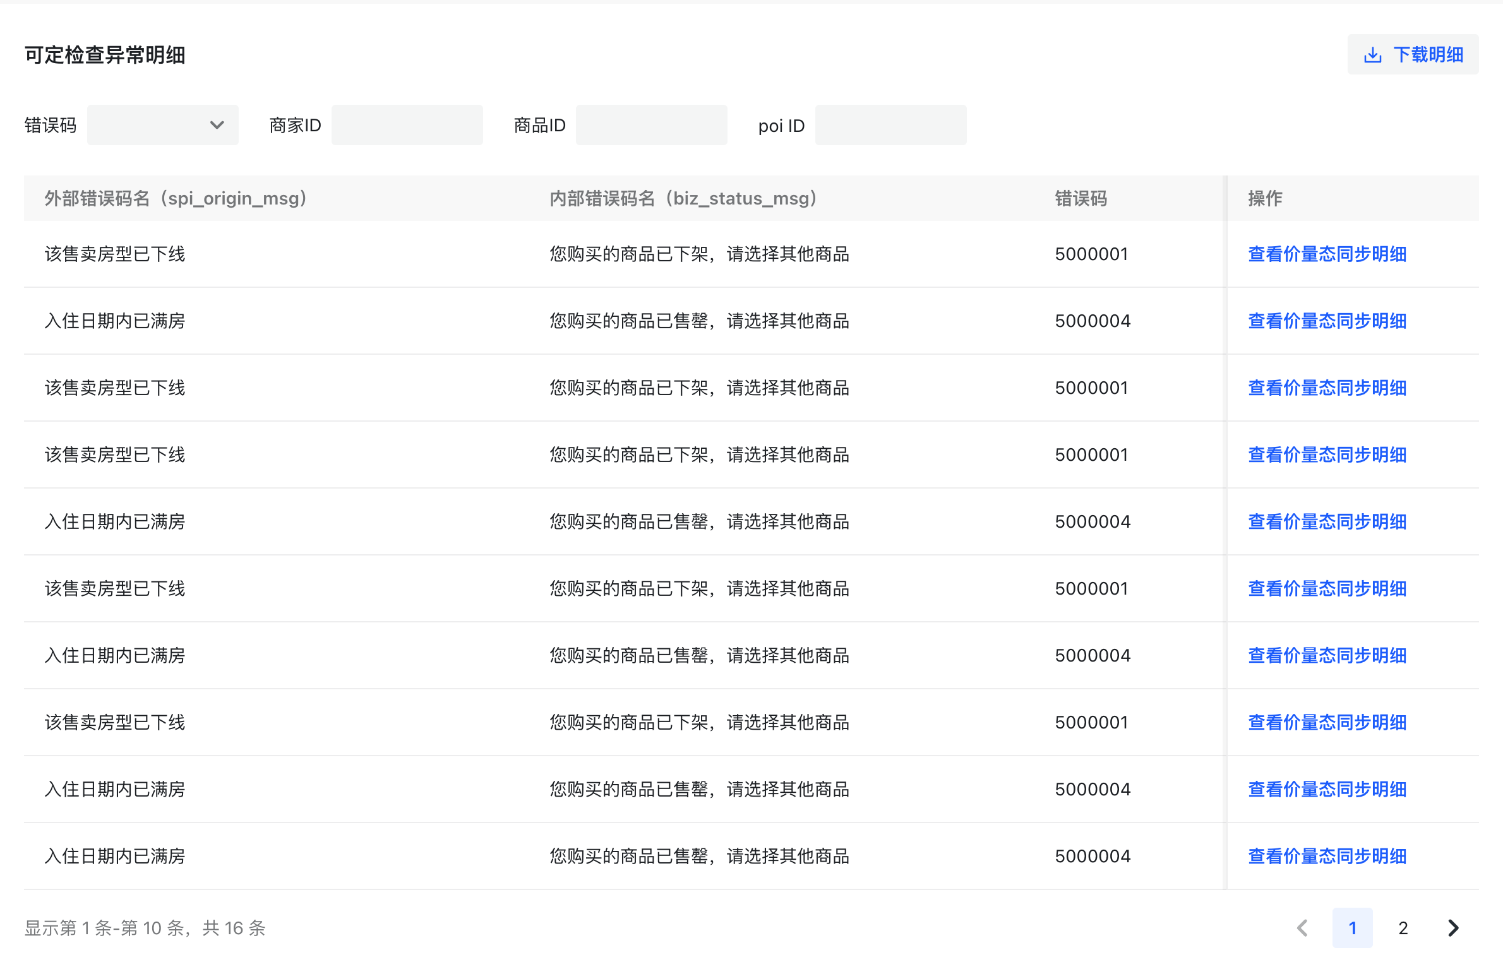
Task: Open 查看价量态同步明细 in the ninth row
Action: tap(1327, 789)
